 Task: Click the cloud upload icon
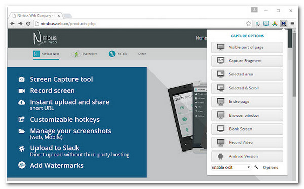21,102
